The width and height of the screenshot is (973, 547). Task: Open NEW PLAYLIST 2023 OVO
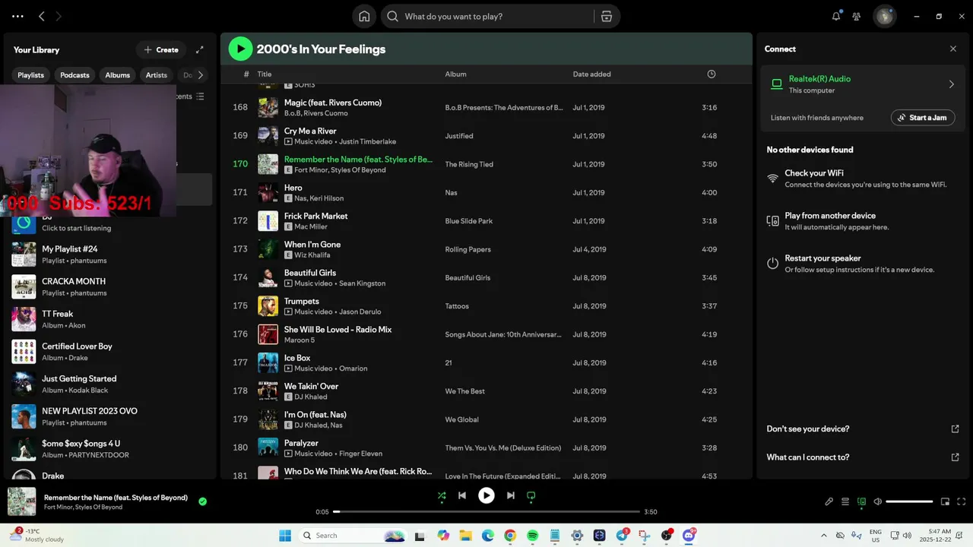point(110,416)
